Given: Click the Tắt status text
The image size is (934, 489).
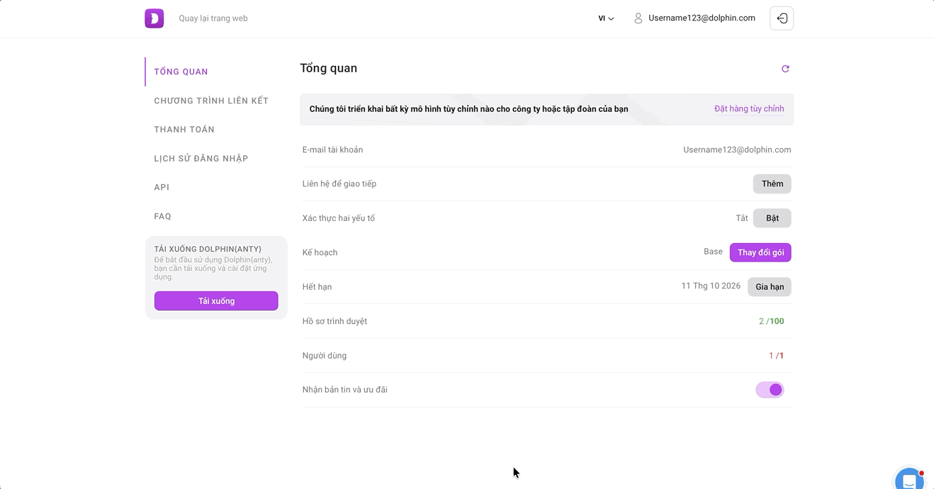Looking at the screenshot, I should 742,218.
